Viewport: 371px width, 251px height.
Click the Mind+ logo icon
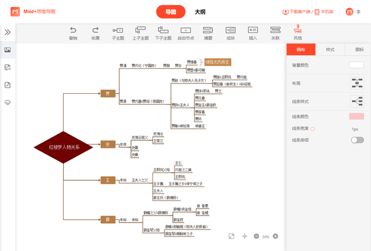coord(15,12)
